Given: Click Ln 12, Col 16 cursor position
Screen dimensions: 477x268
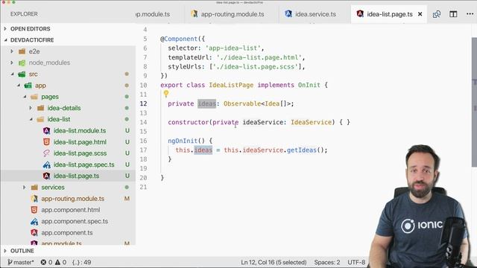Looking at the screenshot, I should [274, 262].
